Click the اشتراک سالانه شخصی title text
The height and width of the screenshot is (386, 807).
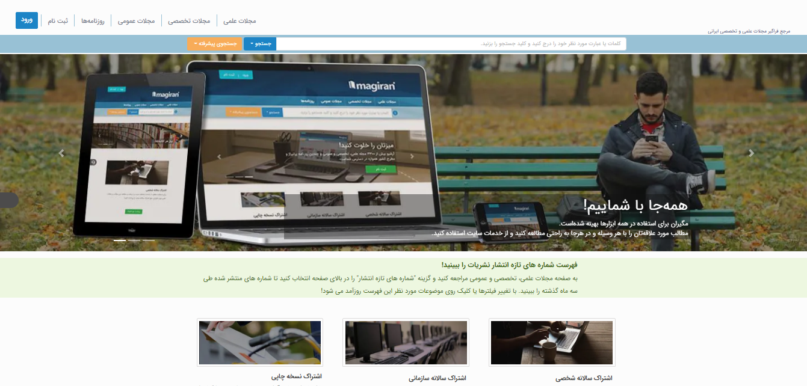click(x=584, y=378)
